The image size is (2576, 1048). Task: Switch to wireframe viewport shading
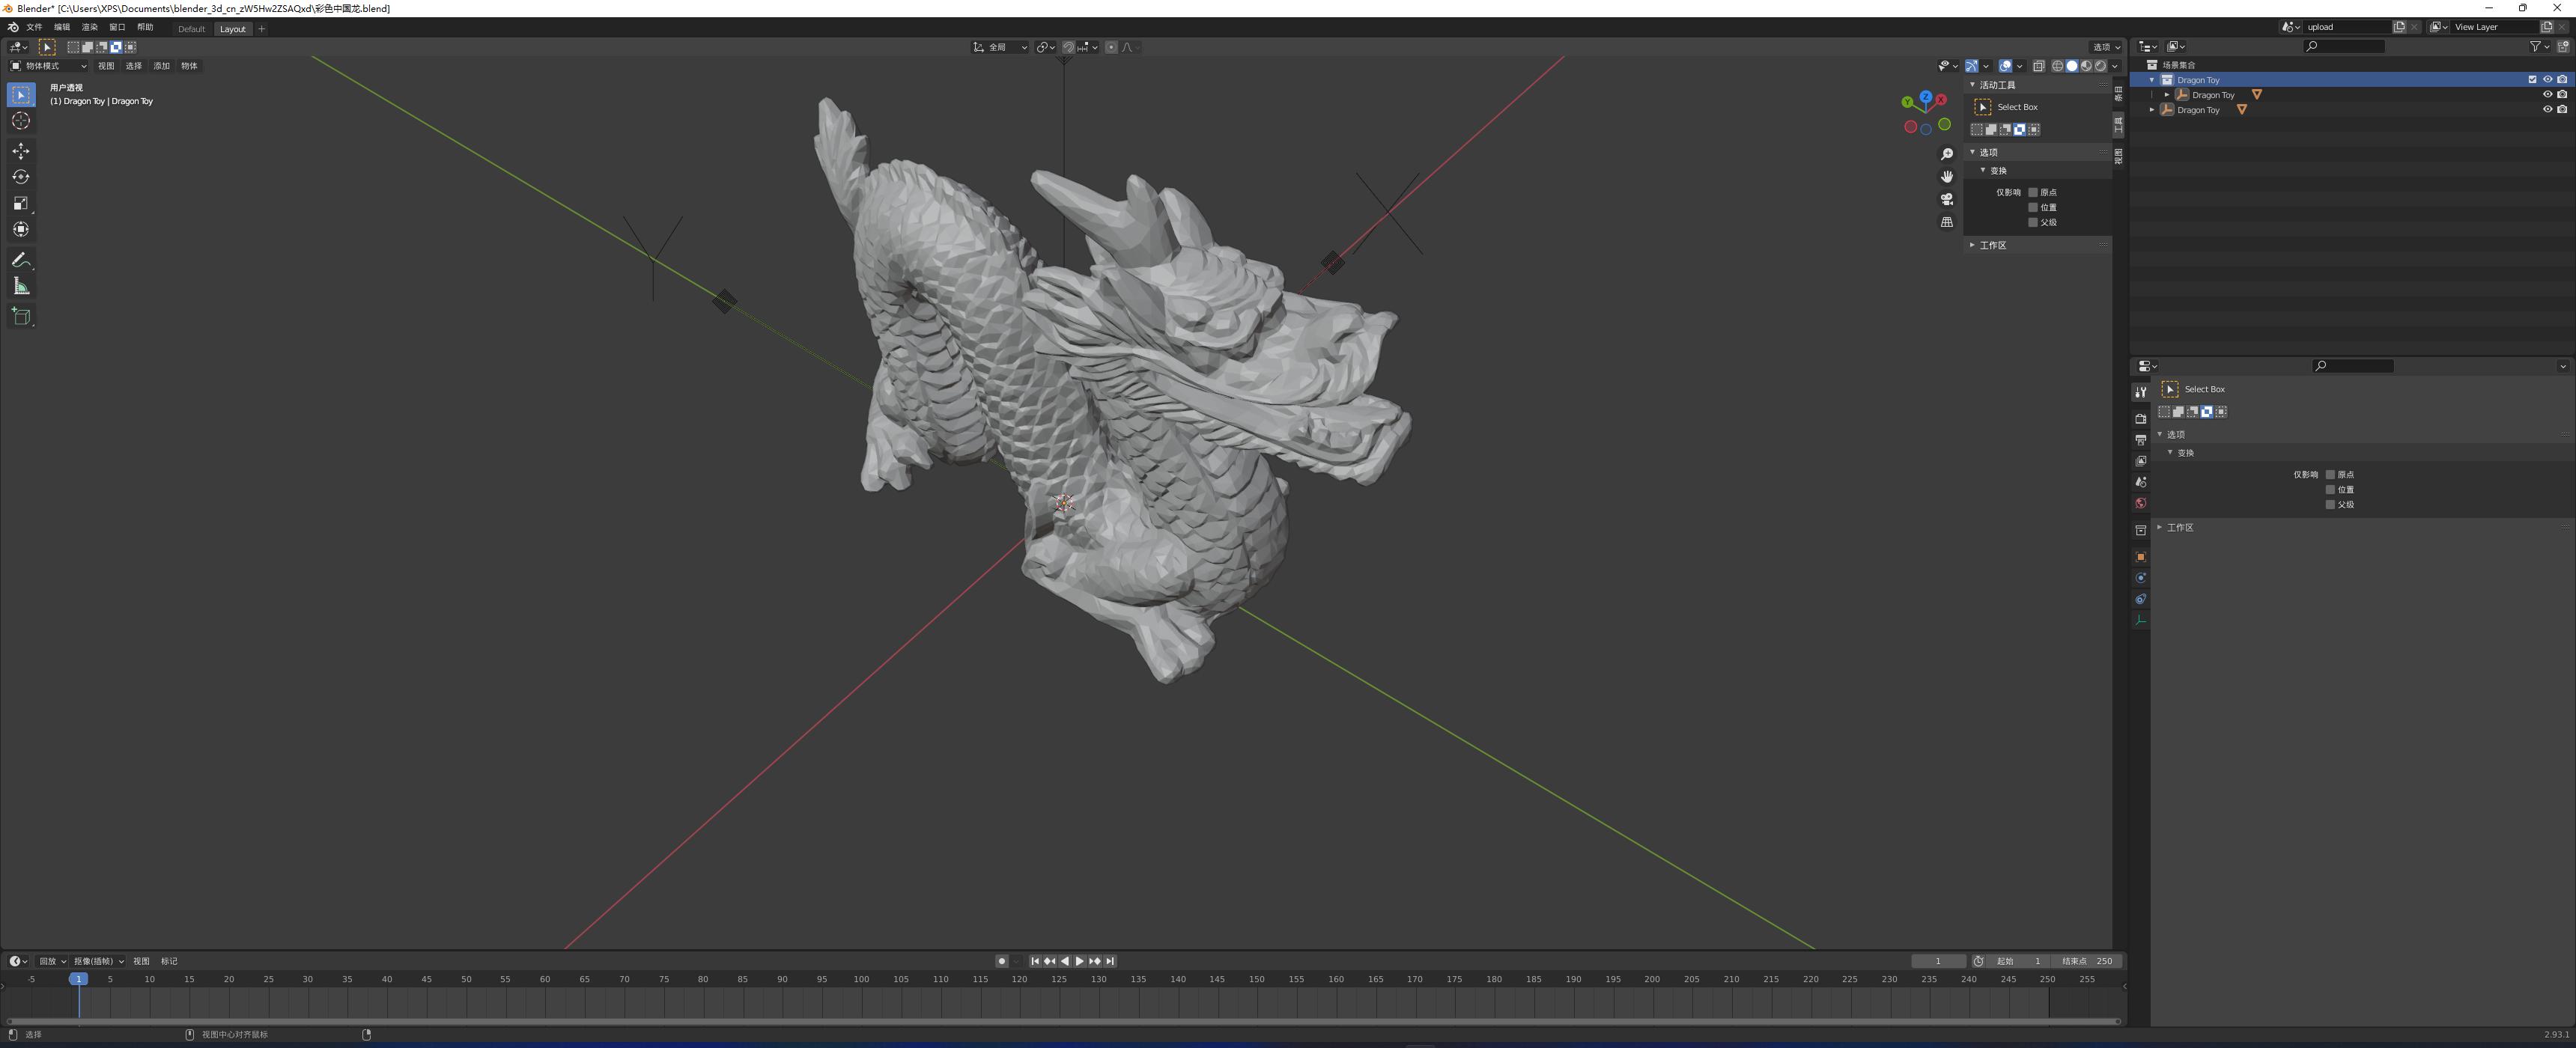tap(2057, 66)
